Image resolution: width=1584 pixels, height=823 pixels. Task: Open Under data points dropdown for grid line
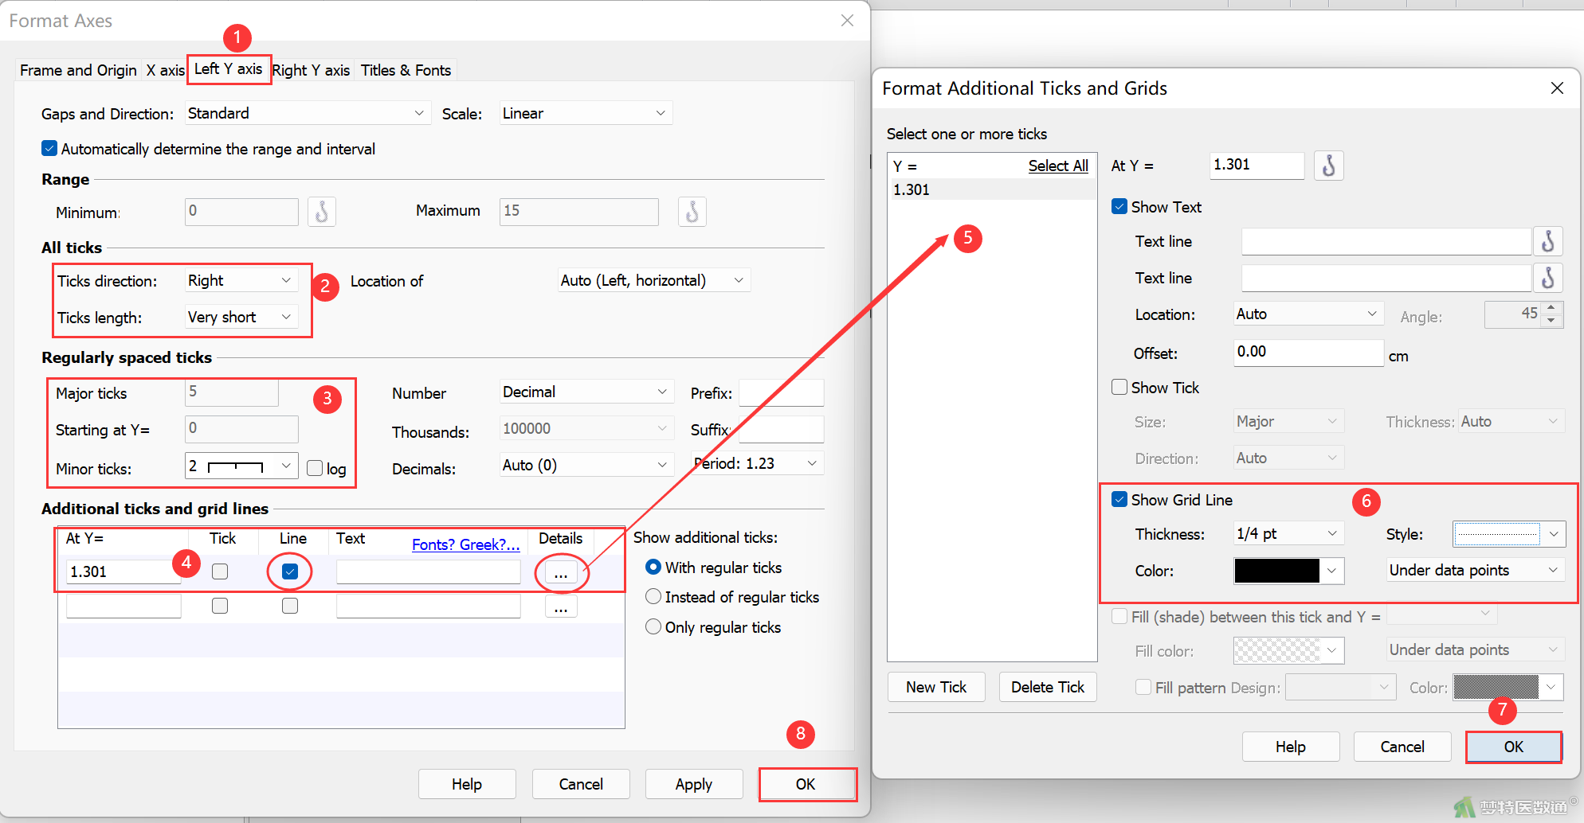pyautogui.click(x=1475, y=570)
